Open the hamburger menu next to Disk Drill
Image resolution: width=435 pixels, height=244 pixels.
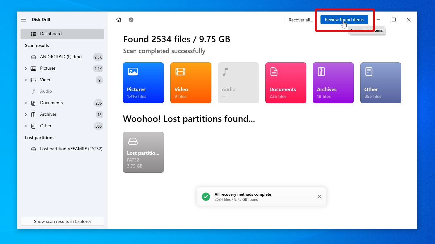click(x=24, y=20)
